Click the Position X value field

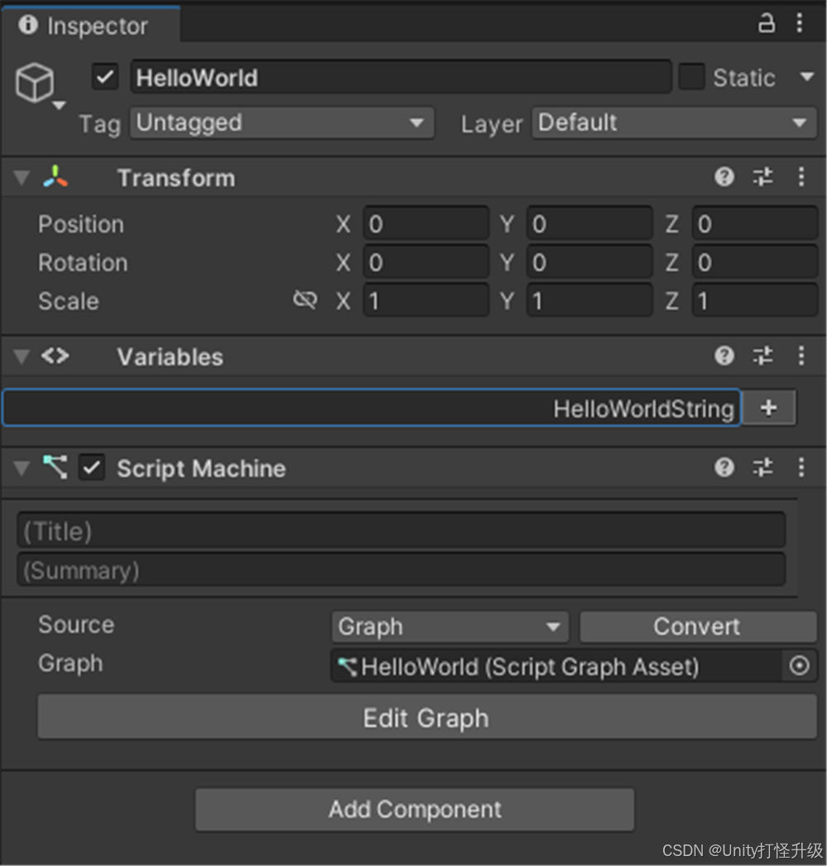click(x=426, y=223)
